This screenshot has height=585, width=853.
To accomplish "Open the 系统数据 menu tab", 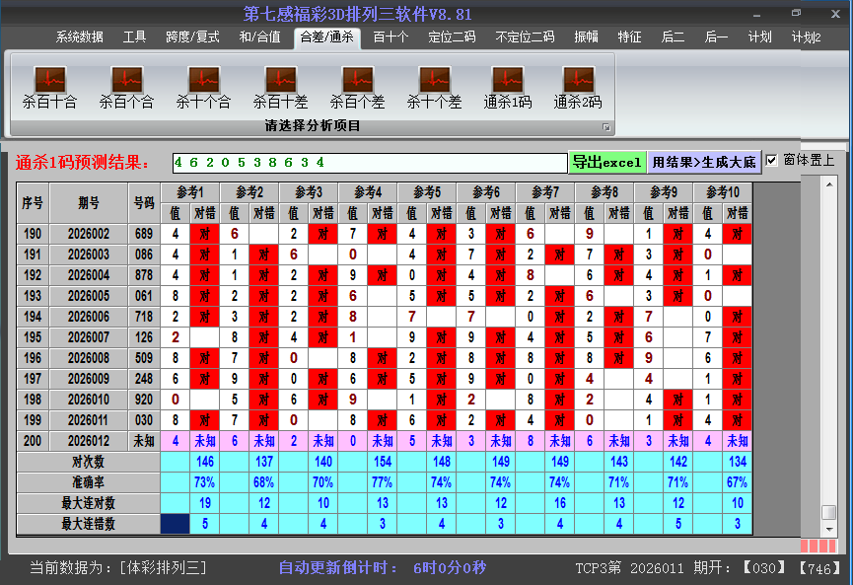I will (x=79, y=37).
